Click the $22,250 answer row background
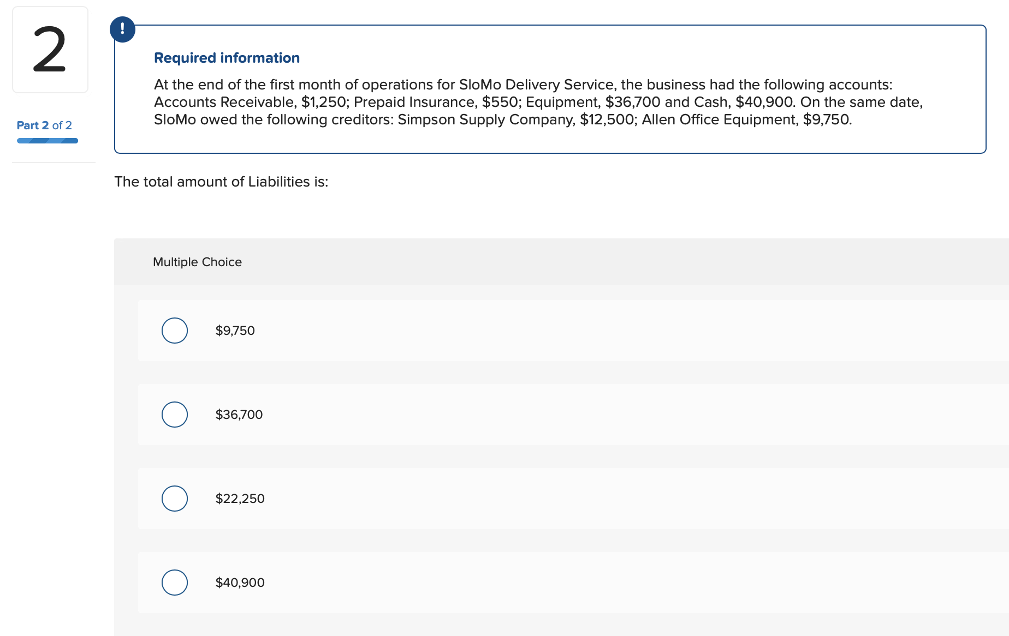Screen dimensions: 1009x636 tap(573, 499)
